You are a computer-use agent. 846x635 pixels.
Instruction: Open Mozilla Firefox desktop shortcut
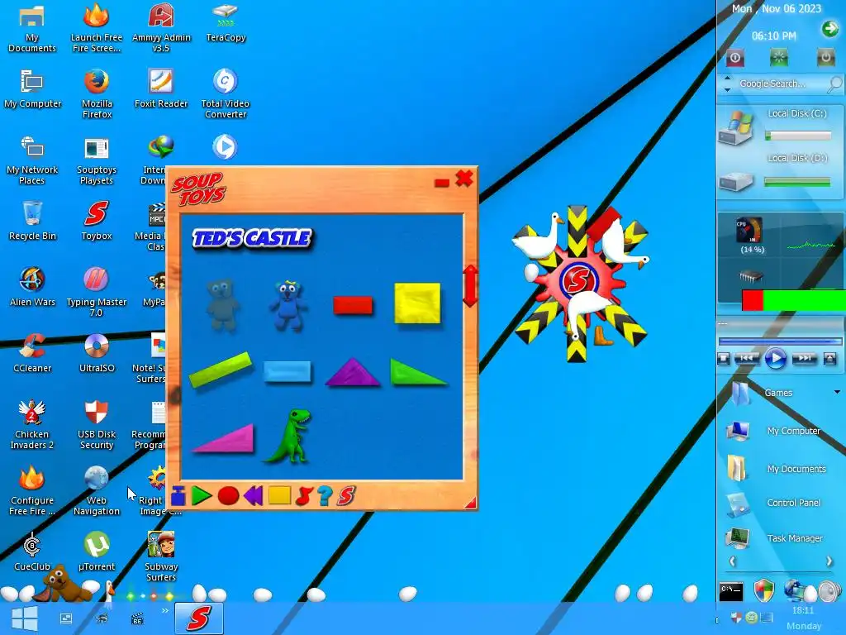[97, 93]
